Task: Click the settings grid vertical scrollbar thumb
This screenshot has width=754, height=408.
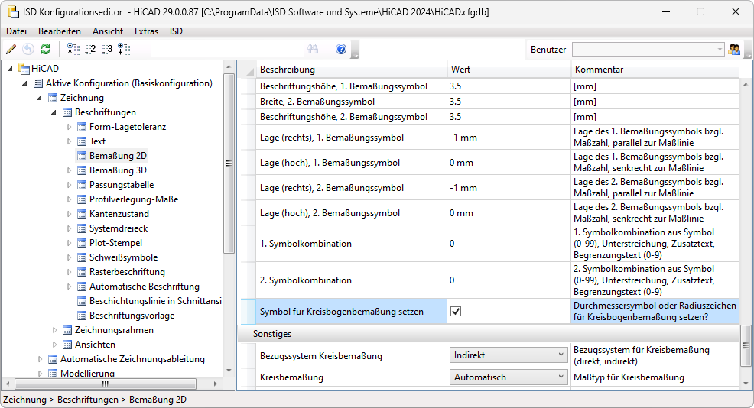Action: (746, 345)
